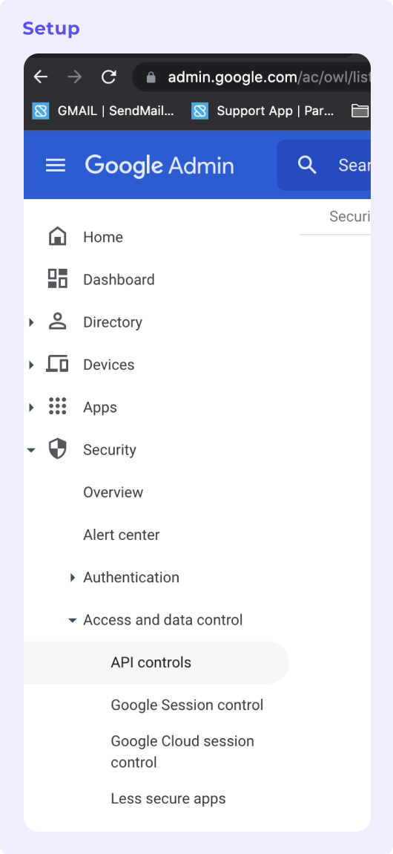Screen dimensions: 393x854
Task: Click the Devices laptop icon
Action: tap(57, 364)
